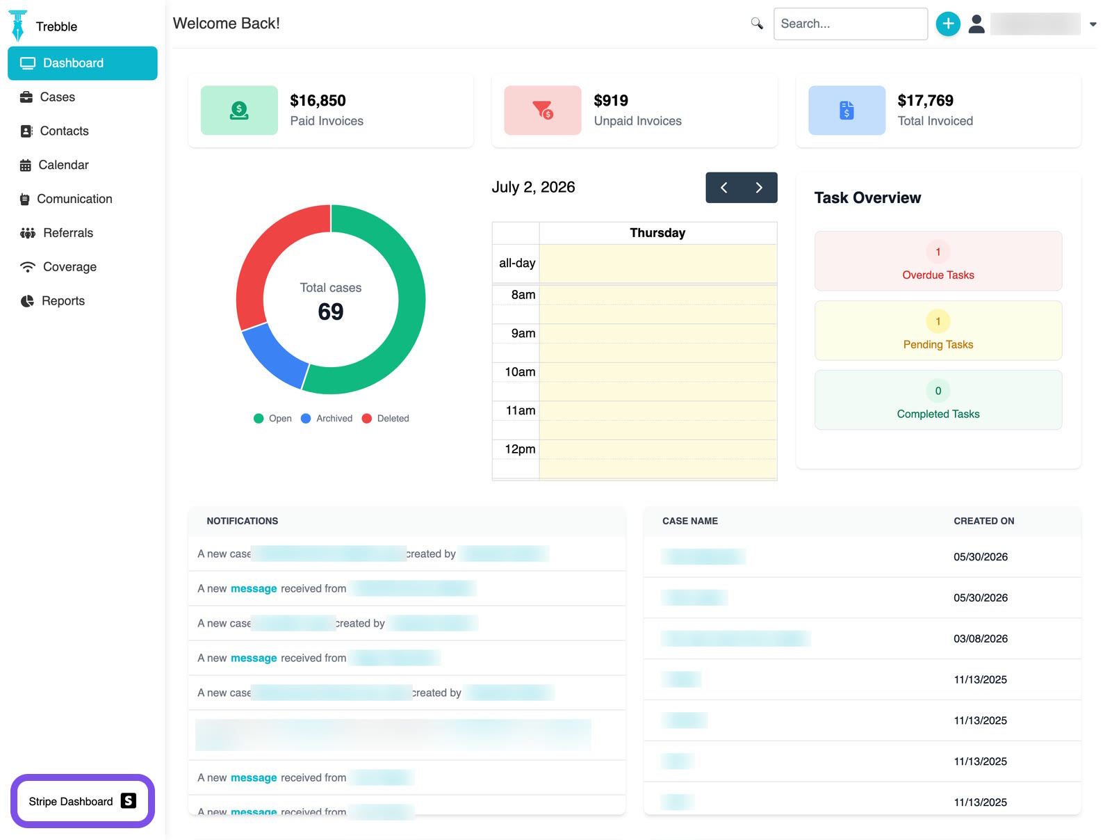Click the $17,769 Total Invoiced amount

pyautogui.click(x=925, y=101)
